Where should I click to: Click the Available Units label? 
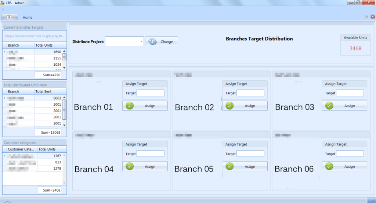[x=355, y=38]
